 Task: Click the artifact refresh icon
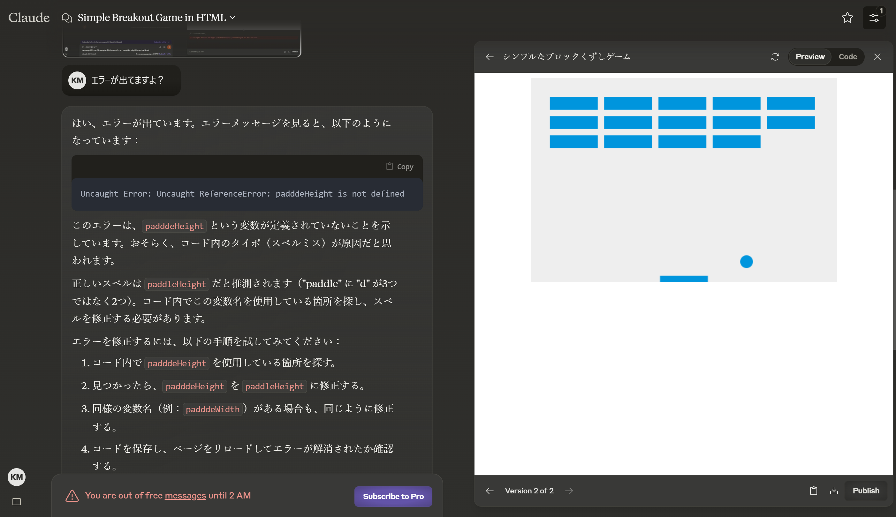(775, 57)
